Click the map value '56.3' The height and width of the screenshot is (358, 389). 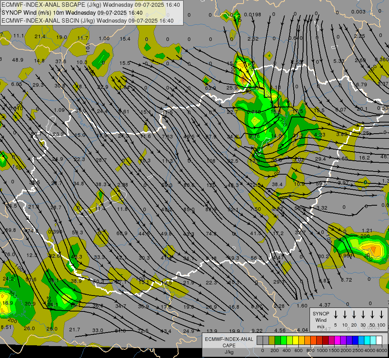[x=256, y=258]
